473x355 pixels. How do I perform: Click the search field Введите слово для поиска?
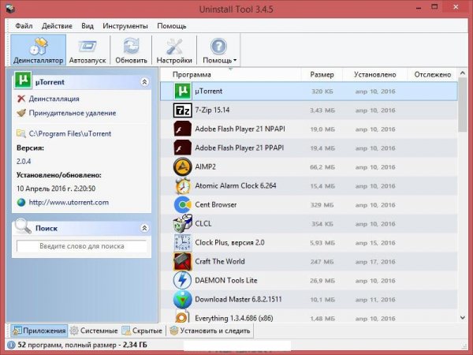[x=82, y=246]
